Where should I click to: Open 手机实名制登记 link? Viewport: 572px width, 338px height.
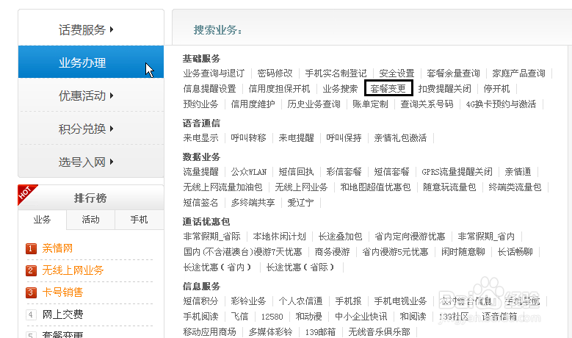pos(336,73)
